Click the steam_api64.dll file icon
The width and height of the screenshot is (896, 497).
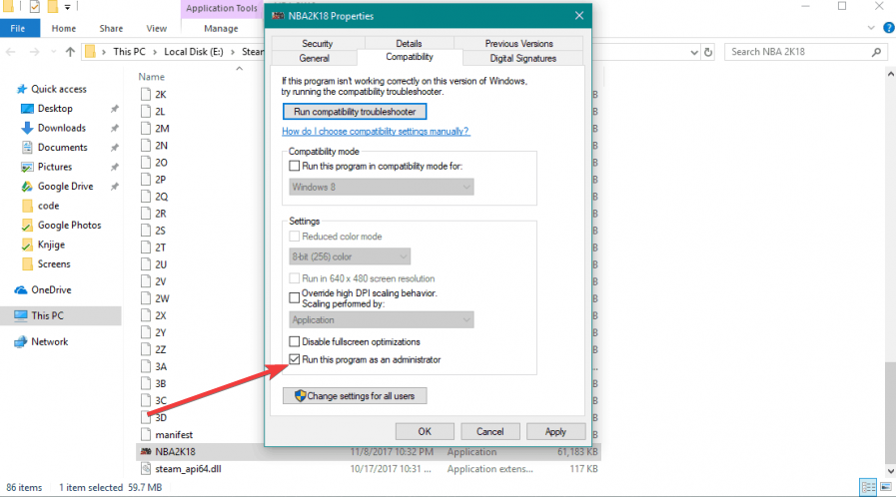[146, 468]
